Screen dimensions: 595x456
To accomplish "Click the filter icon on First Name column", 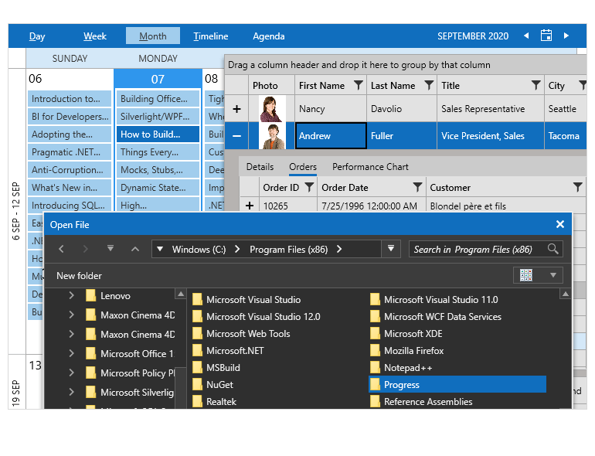I will pyautogui.click(x=358, y=86).
